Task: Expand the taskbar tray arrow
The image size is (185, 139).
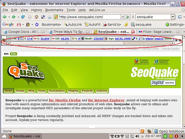Action: coord(182,136)
